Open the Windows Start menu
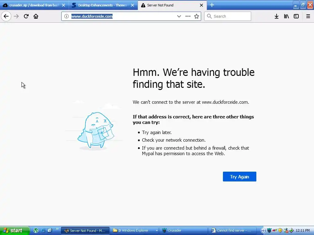Viewport: 314px width, 235px height. click(15, 230)
